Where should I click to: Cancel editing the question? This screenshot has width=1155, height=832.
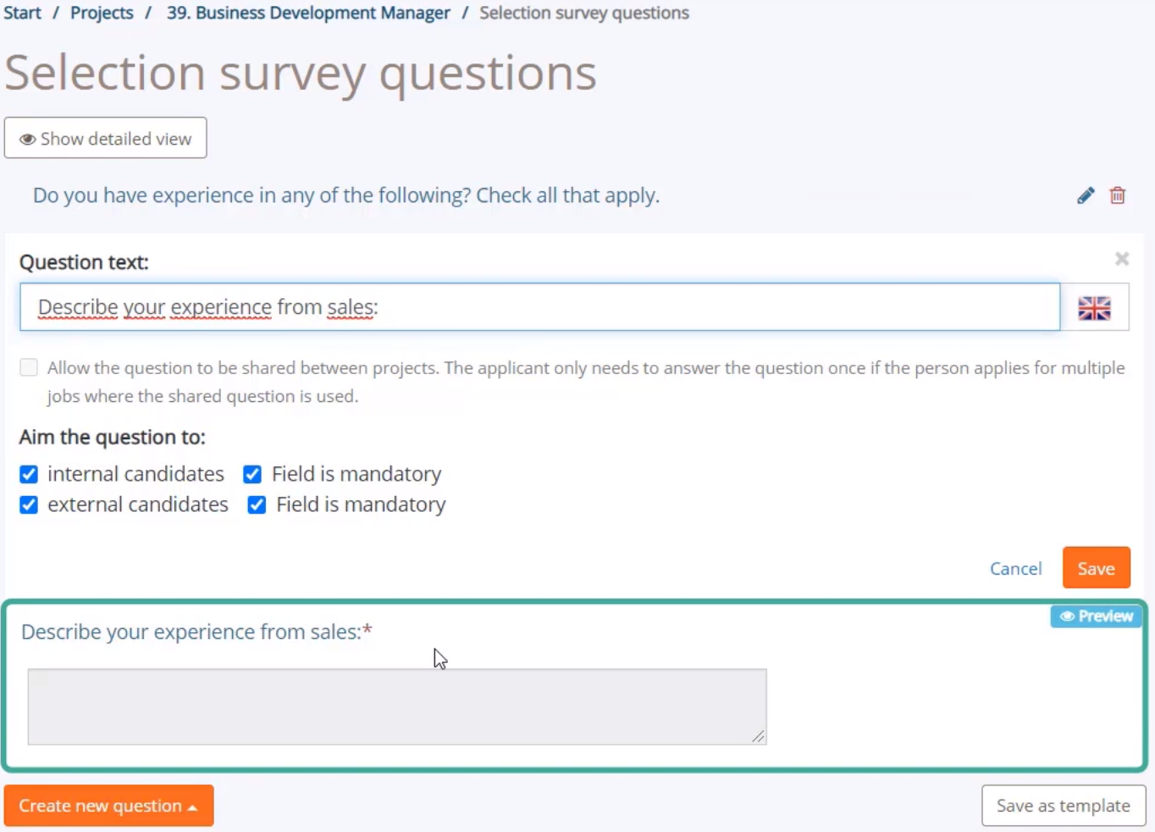[1015, 569]
